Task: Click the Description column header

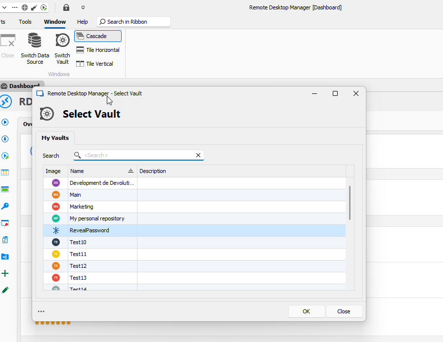Action: point(241,171)
